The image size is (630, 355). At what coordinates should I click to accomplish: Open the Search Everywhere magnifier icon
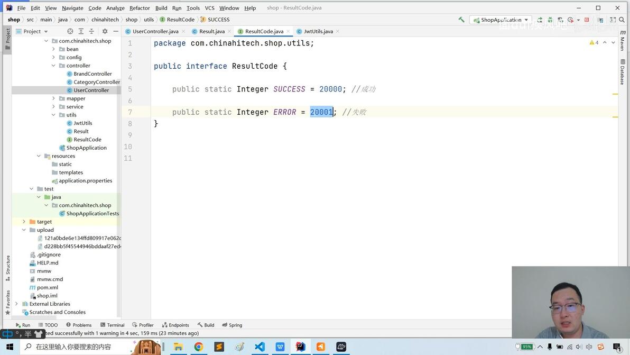(622, 19)
